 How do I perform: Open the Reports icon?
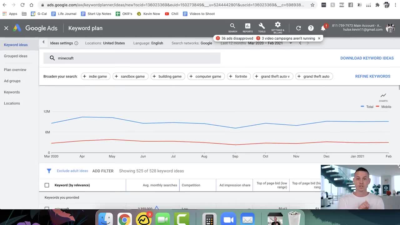point(247,27)
